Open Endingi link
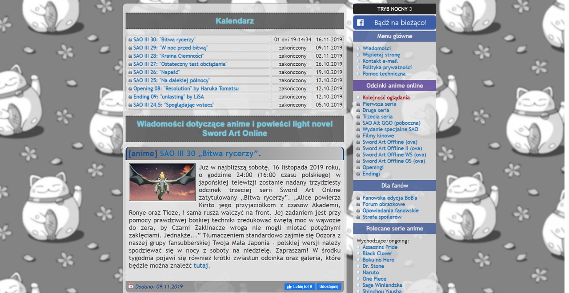Screen dimensions: 569x293 click(x=371, y=174)
